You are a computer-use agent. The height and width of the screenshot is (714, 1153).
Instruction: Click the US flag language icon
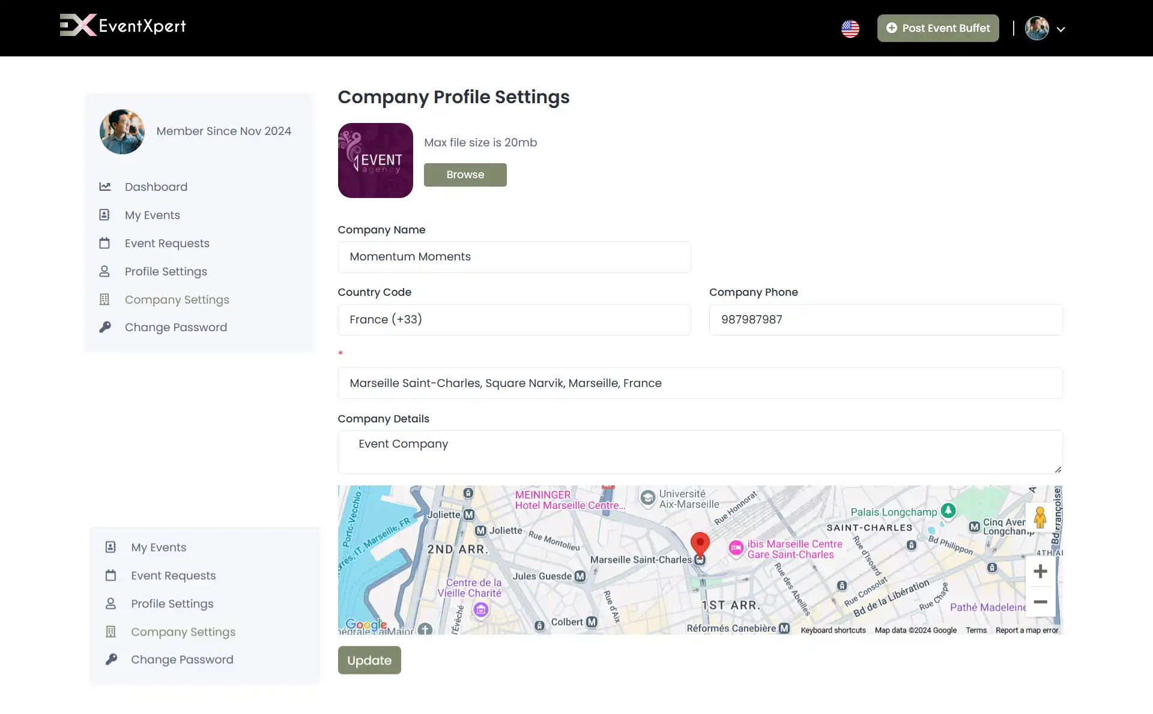click(x=850, y=28)
